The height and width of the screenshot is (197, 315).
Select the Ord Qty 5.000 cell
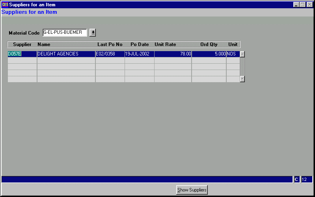coord(209,54)
